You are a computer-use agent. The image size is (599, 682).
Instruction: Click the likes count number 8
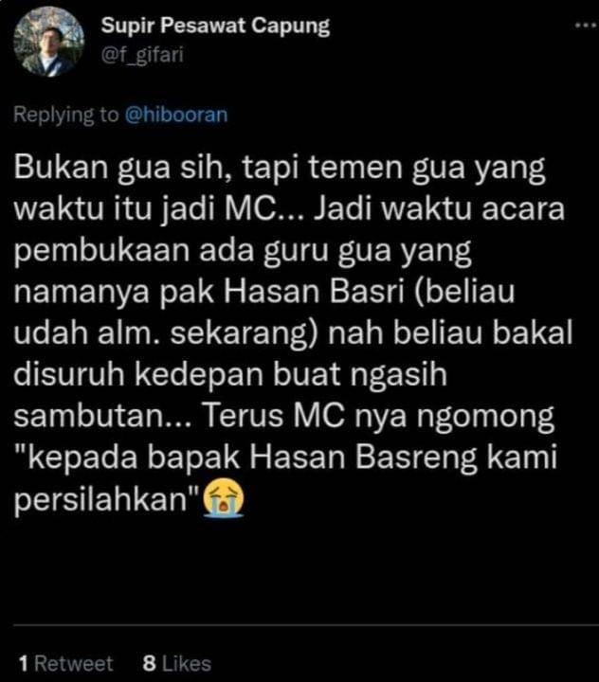click(x=150, y=663)
